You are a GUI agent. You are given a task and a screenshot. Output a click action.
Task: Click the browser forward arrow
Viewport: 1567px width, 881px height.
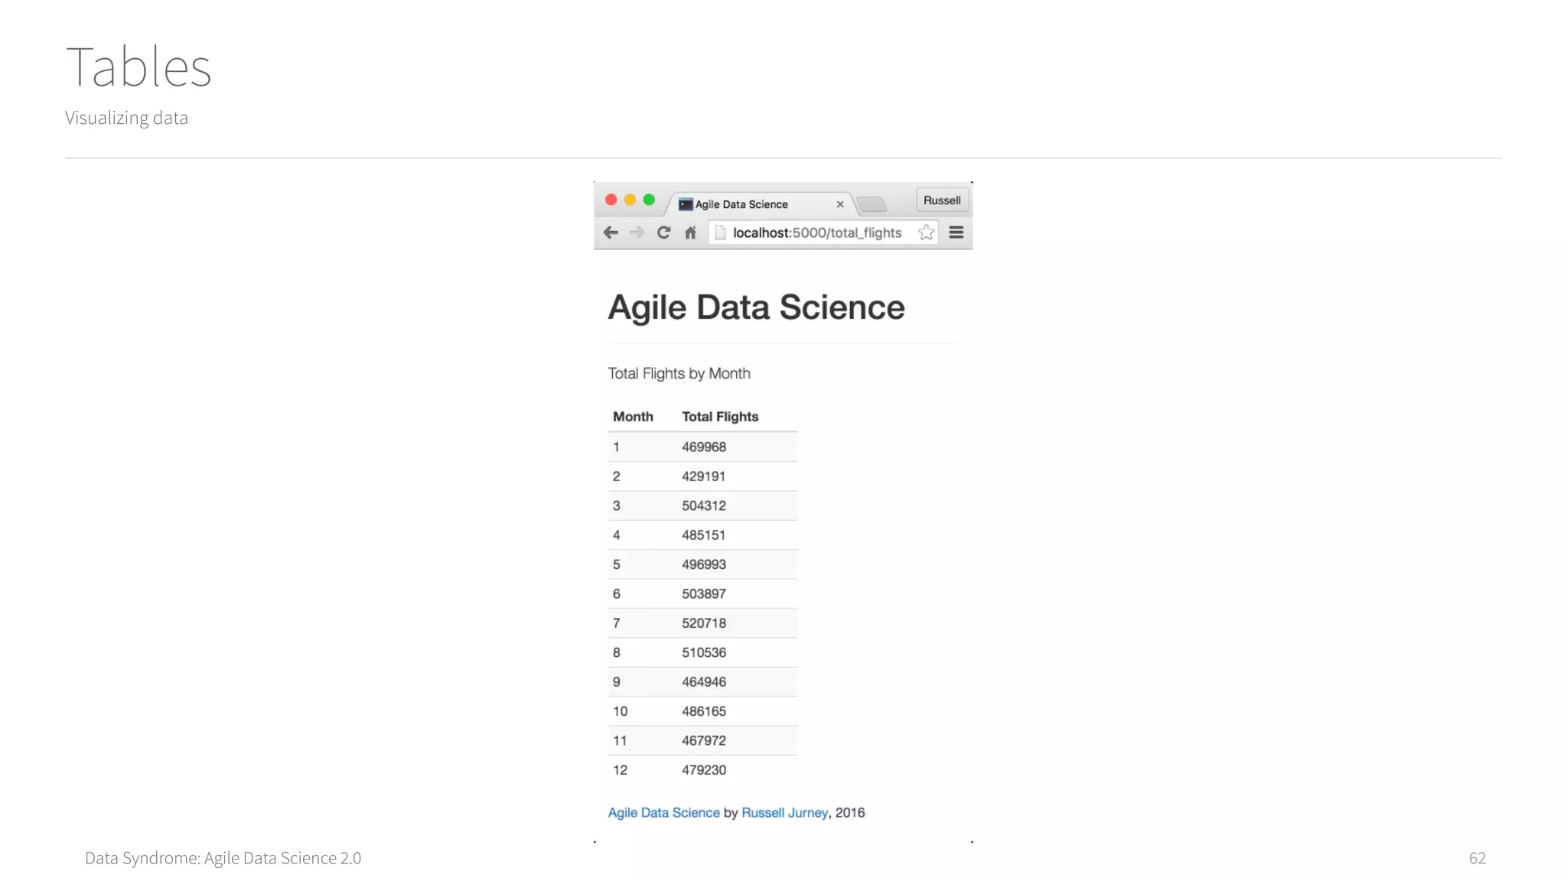pyautogui.click(x=637, y=232)
